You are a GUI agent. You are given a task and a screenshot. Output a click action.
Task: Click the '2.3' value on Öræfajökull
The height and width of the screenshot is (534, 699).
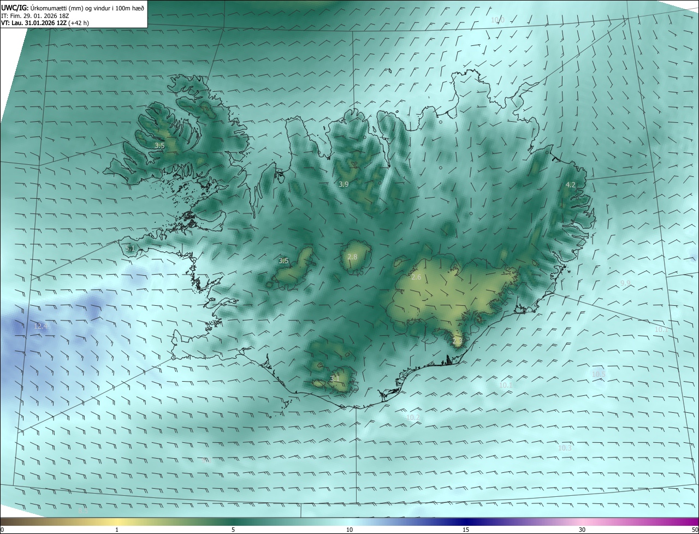[x=457, y=342]
